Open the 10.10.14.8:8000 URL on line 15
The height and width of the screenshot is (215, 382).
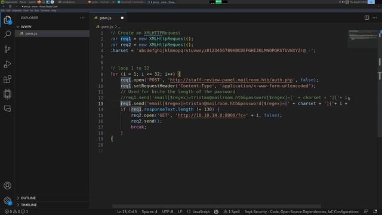(x=211, y=115)
